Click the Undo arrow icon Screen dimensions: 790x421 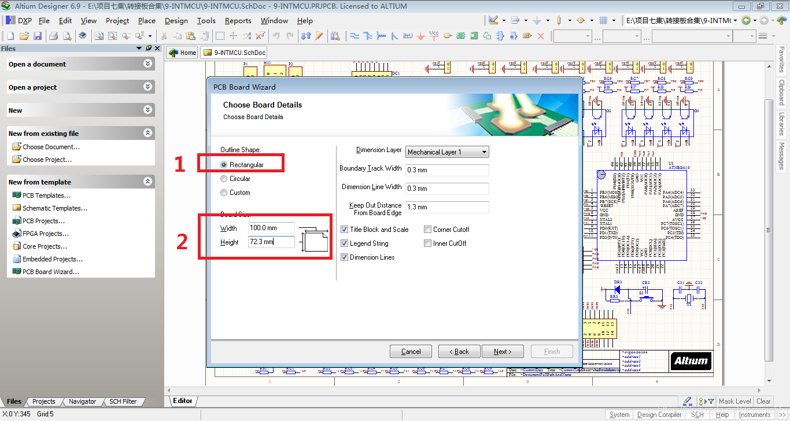coord(276,36)
